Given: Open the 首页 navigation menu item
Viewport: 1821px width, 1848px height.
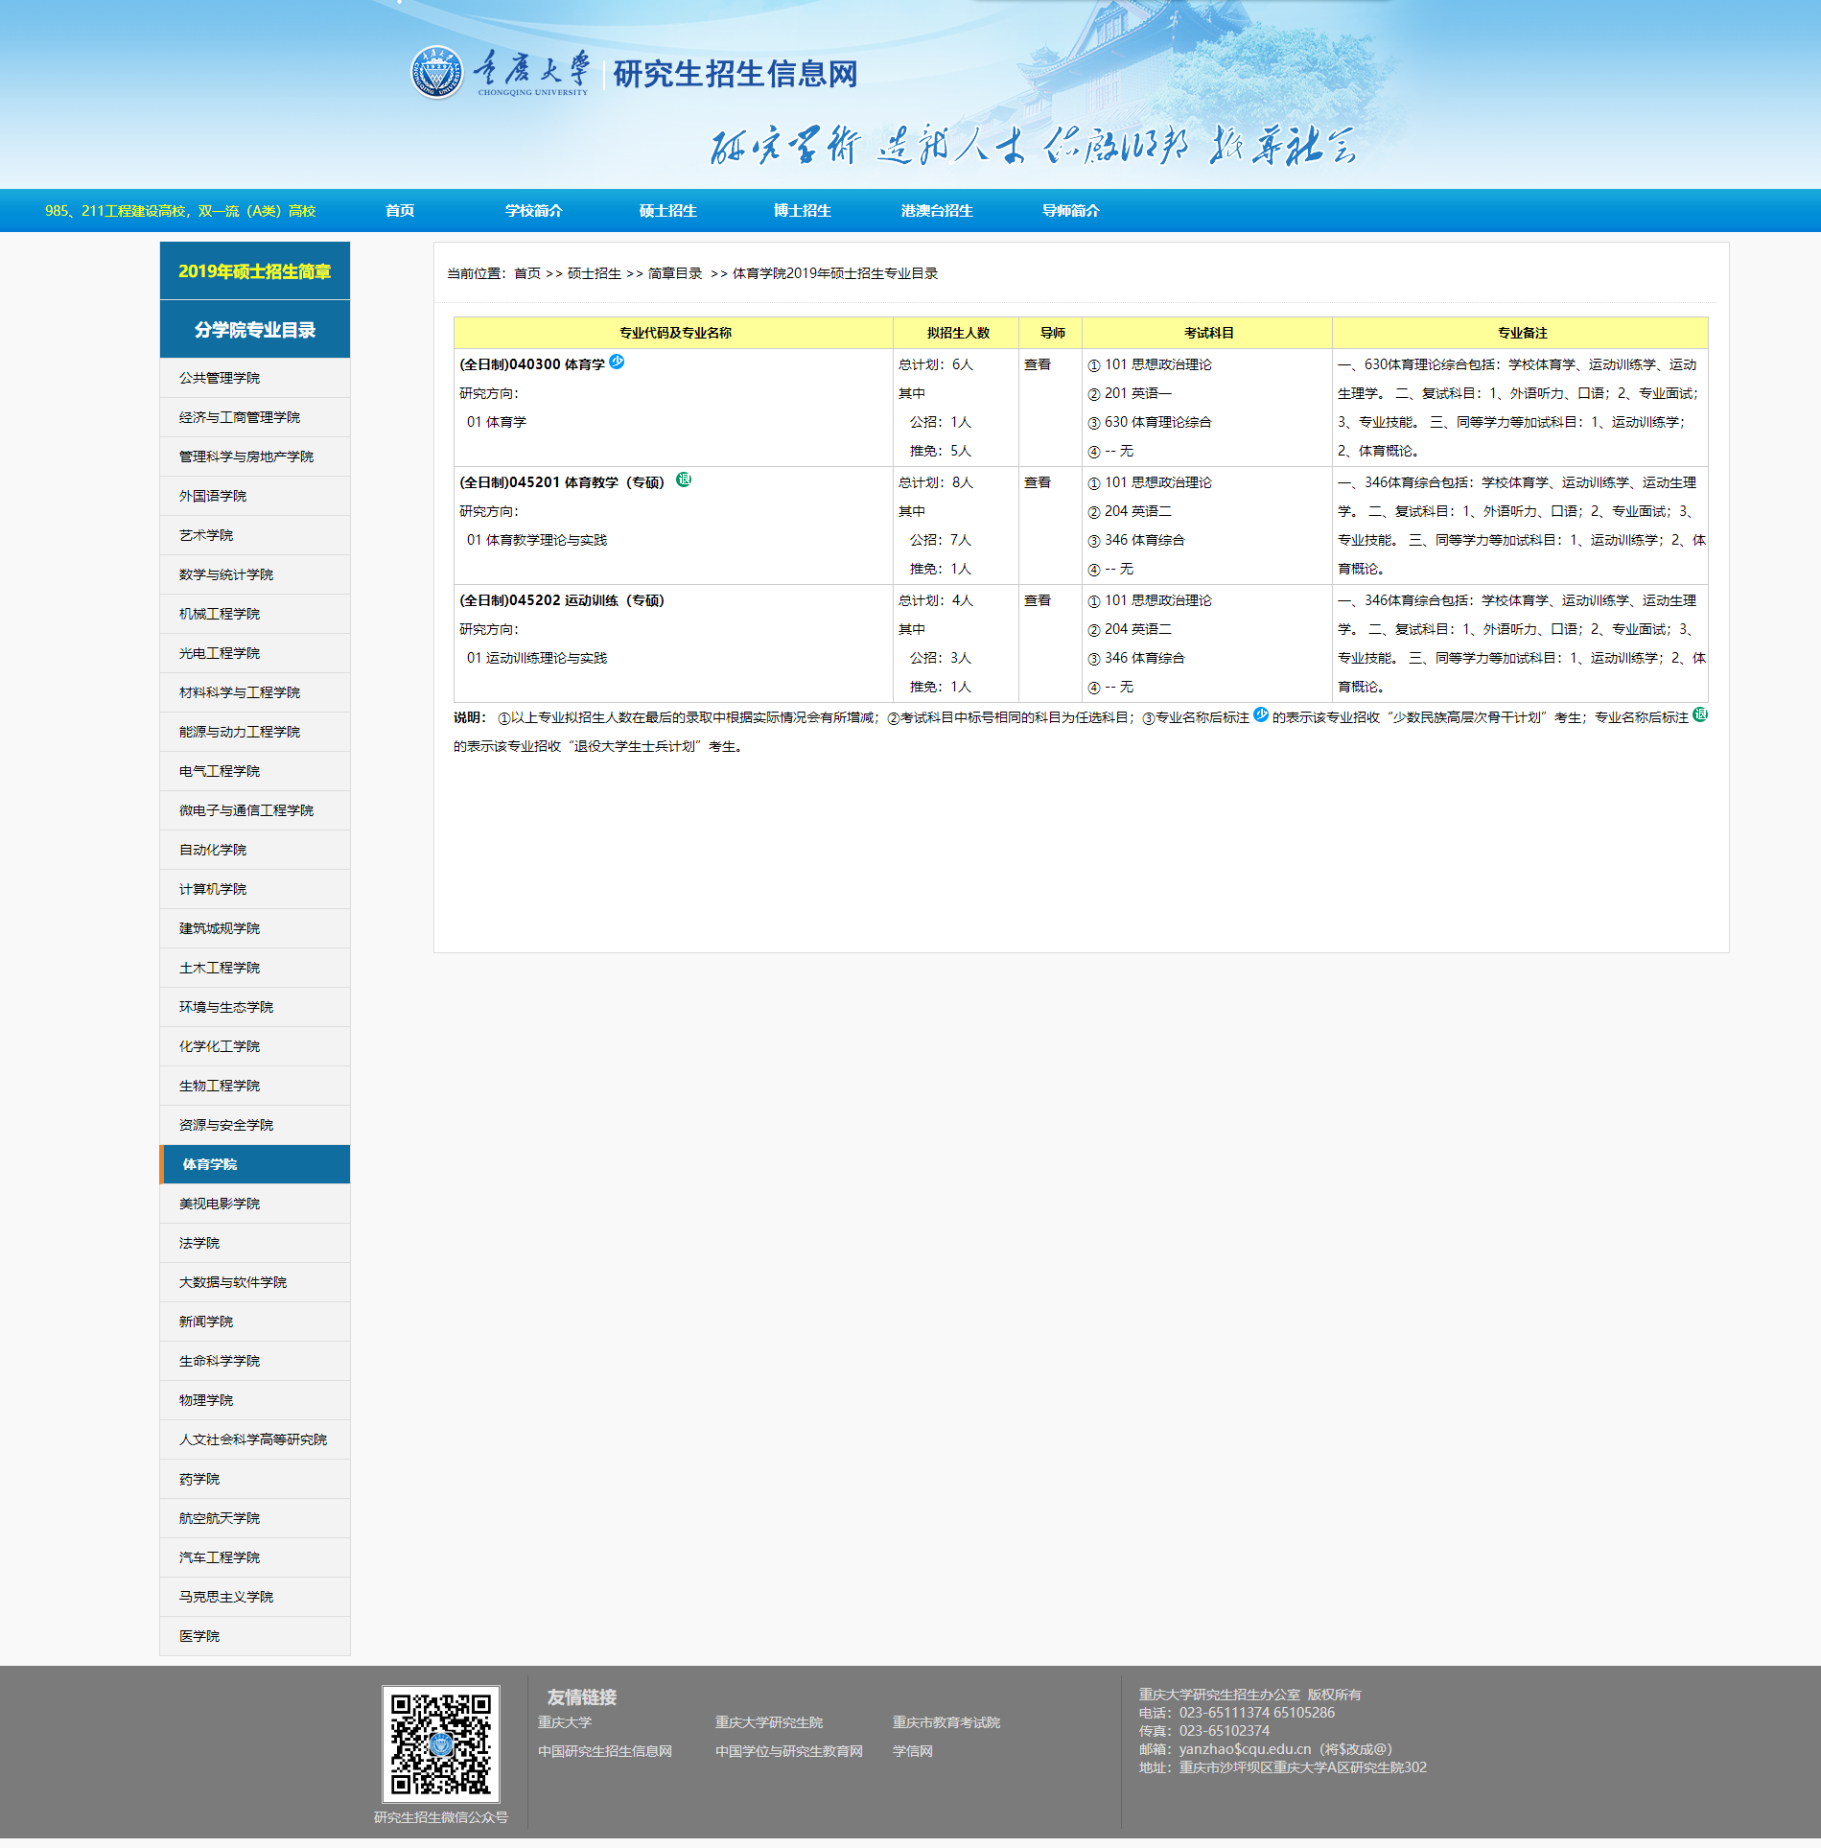Looking at the screenshot, I should click(400, 211).
